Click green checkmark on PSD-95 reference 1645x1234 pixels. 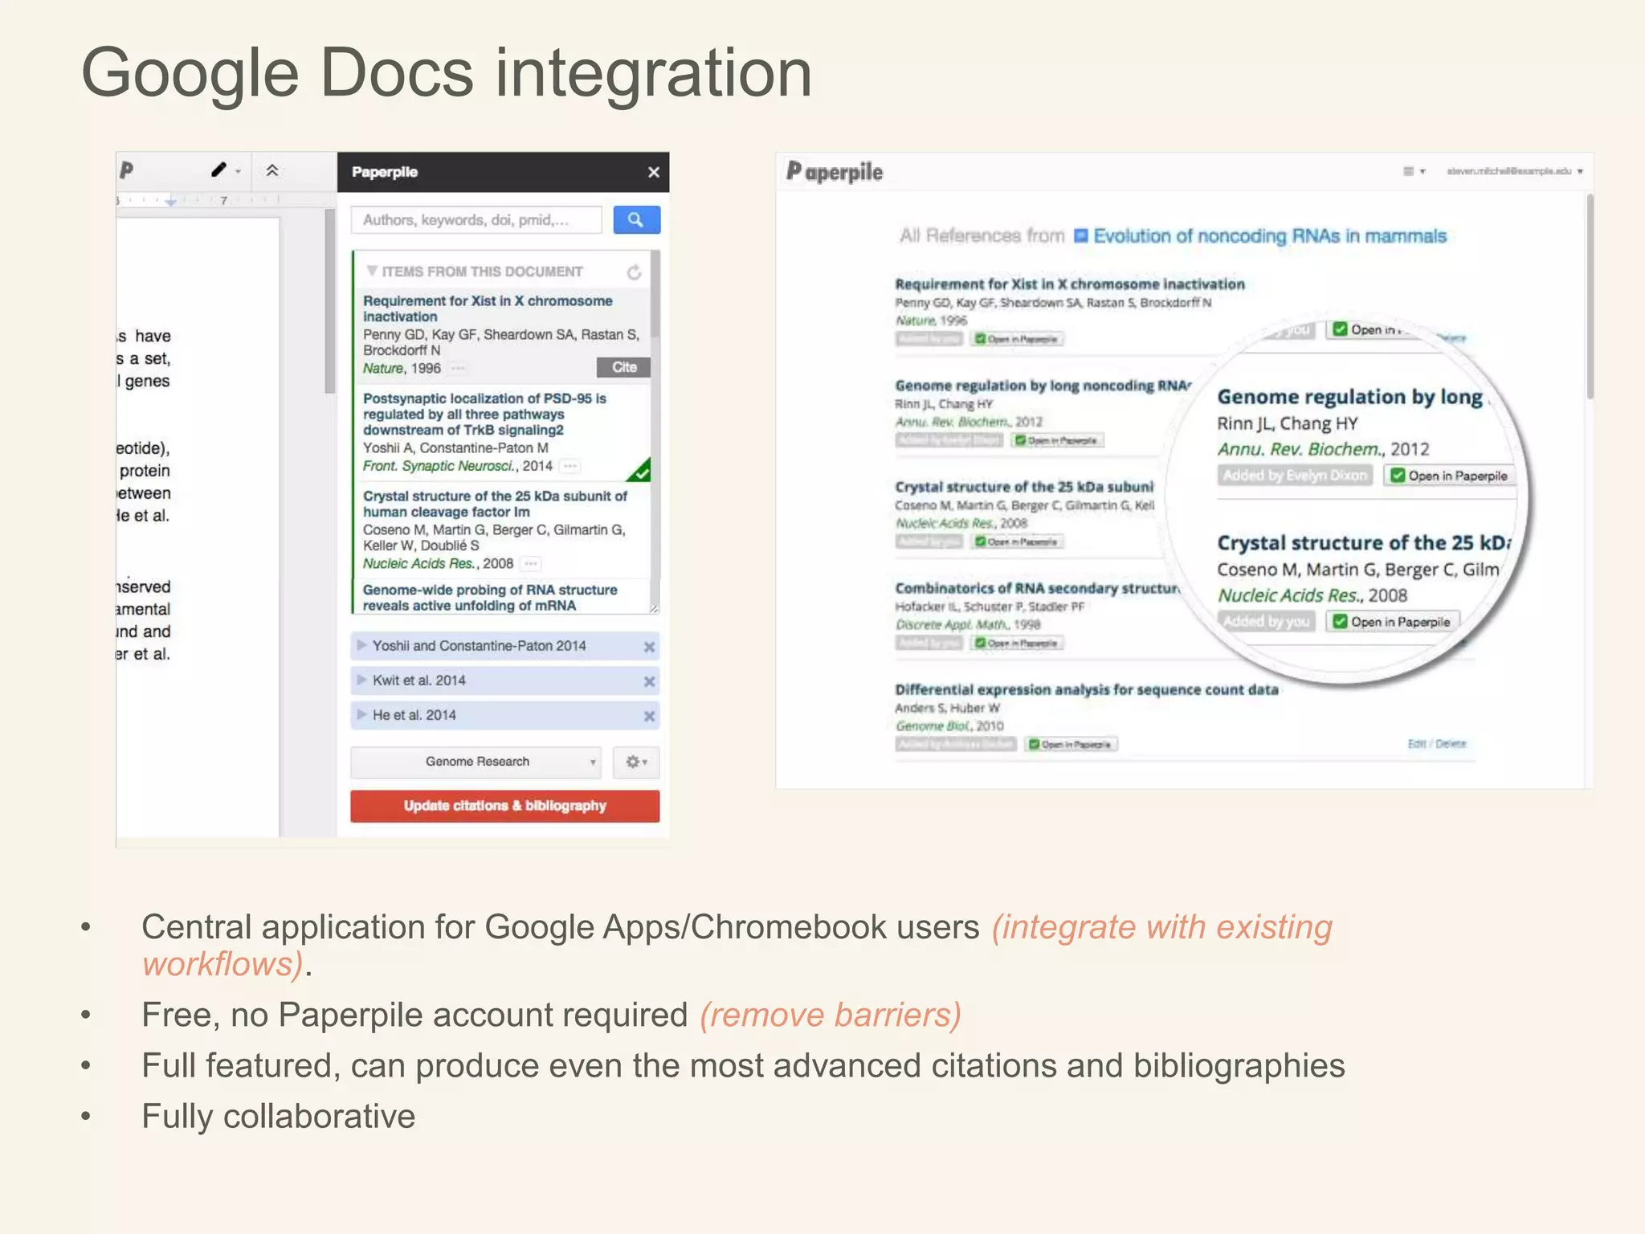[x=640, y=472]
